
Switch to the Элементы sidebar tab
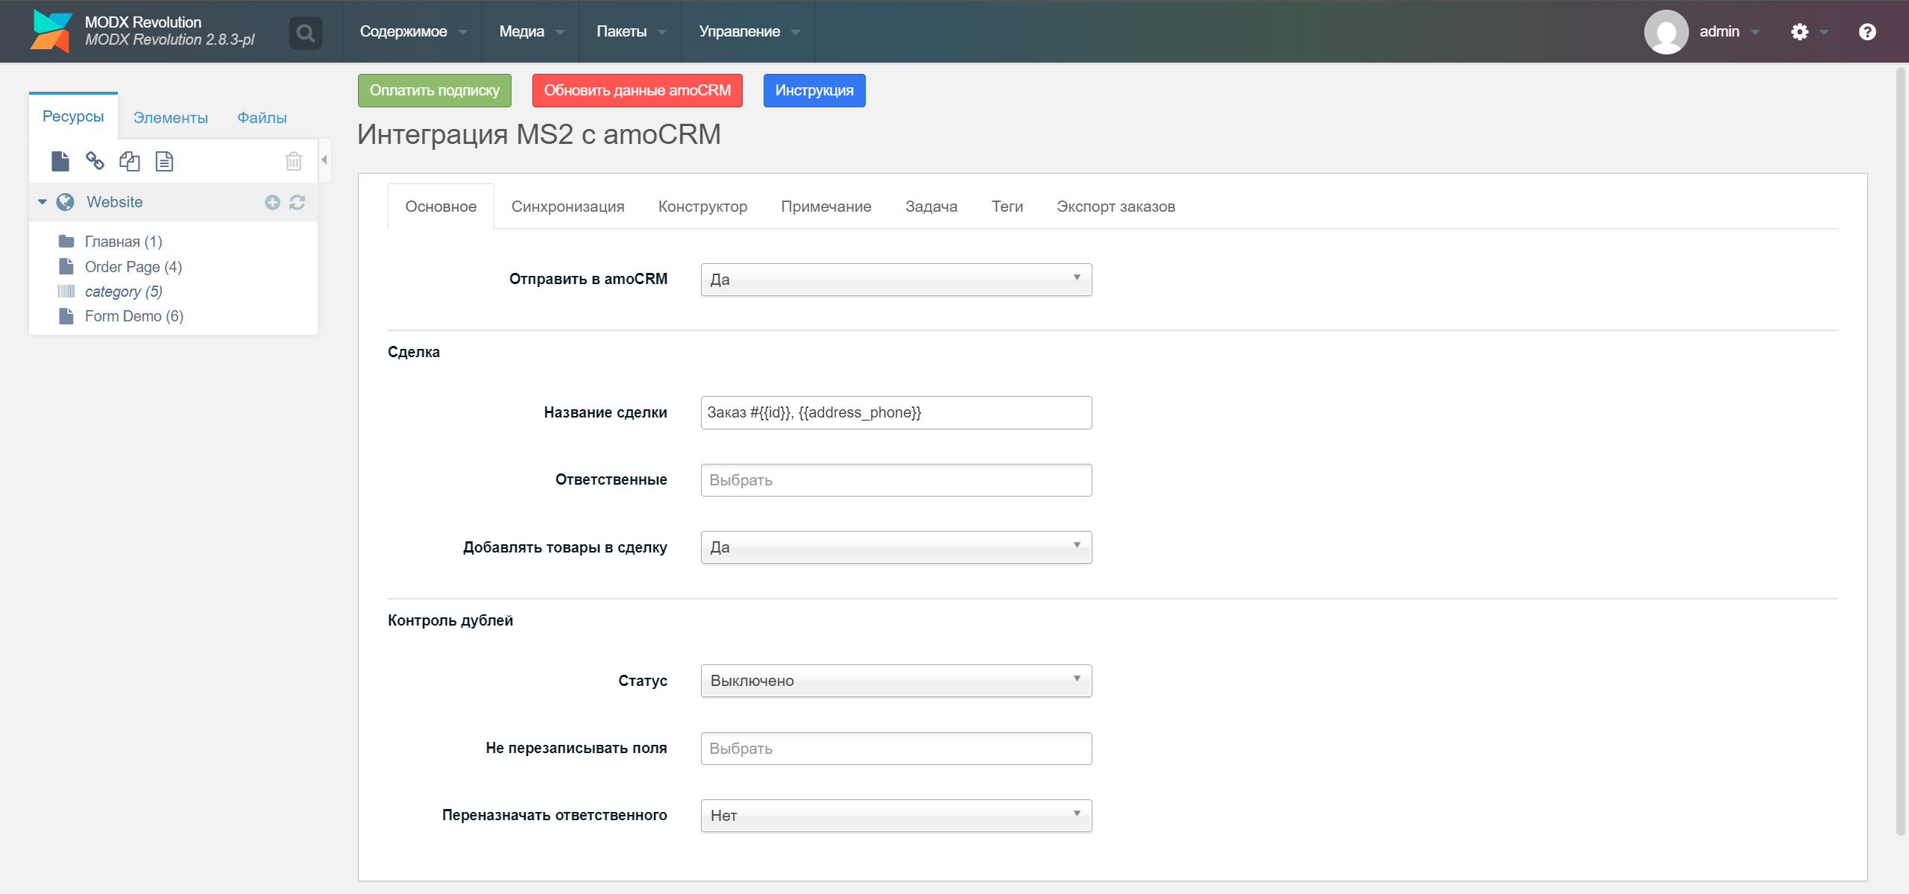(171, 117)
